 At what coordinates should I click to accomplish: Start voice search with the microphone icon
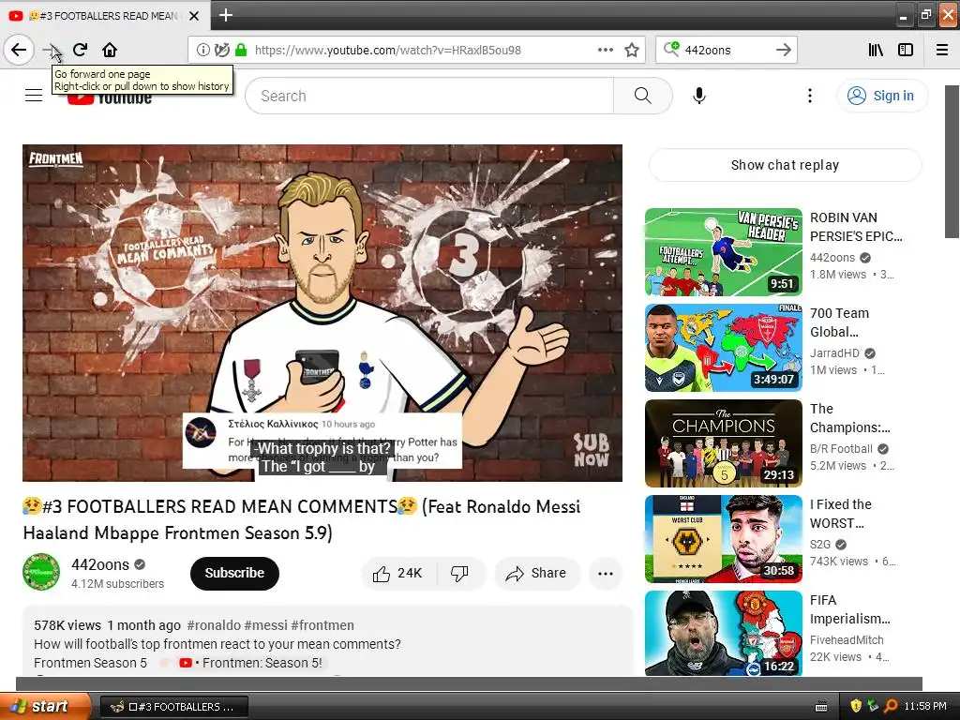[699, 96]
